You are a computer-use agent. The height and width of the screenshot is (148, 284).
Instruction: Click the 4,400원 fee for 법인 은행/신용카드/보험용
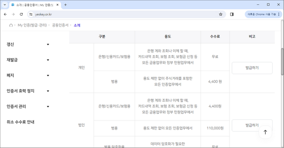coord(215,106)
